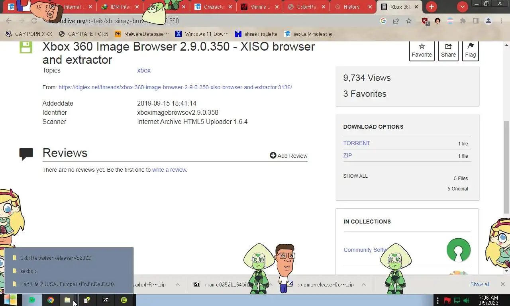Open the Chrome profile avatar icon
Viewport: 510px width, 306px height.
tap(488, 21)
